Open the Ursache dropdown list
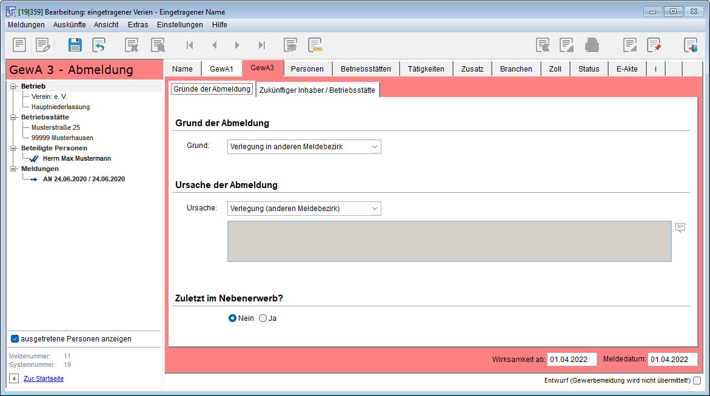 click(375, 209)
